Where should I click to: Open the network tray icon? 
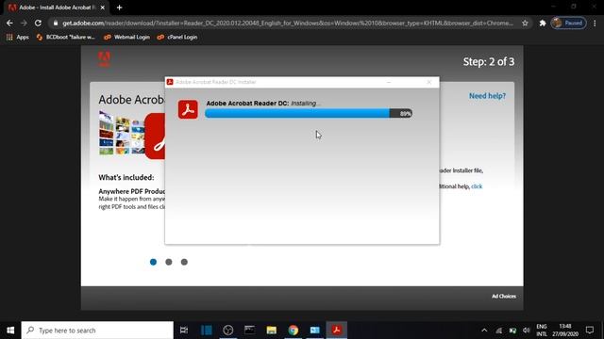point(499,331)
